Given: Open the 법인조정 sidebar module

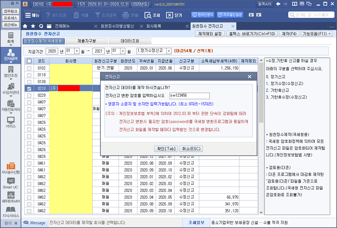Looking at the screenshot, I should click(x=11, y=72).
